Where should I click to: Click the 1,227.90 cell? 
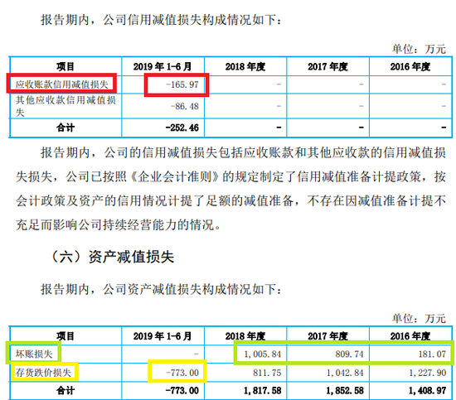click(x=428, y=373)
